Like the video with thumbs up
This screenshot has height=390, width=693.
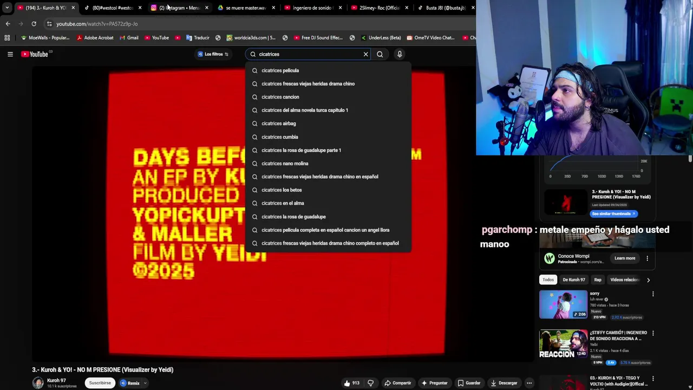[x=351, y=383]
